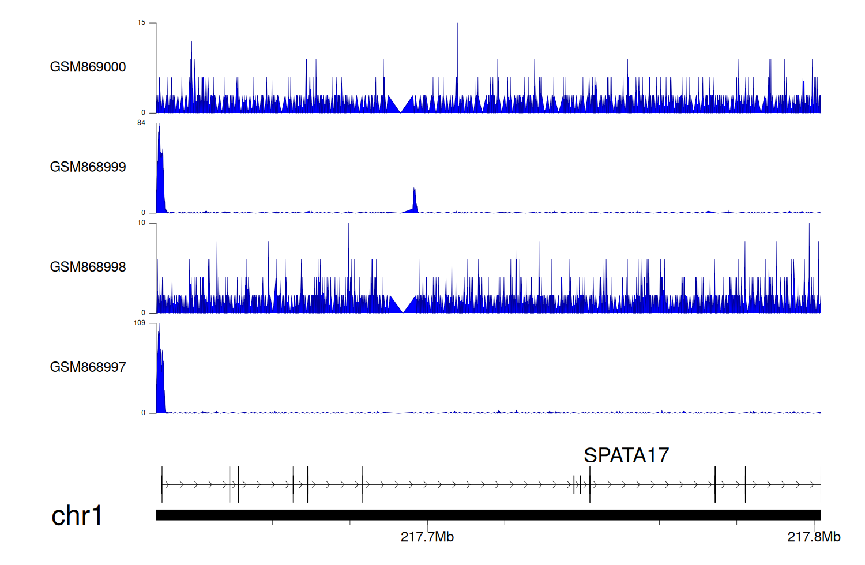Click y-axis maximum value 15

[x=141, y=23]
